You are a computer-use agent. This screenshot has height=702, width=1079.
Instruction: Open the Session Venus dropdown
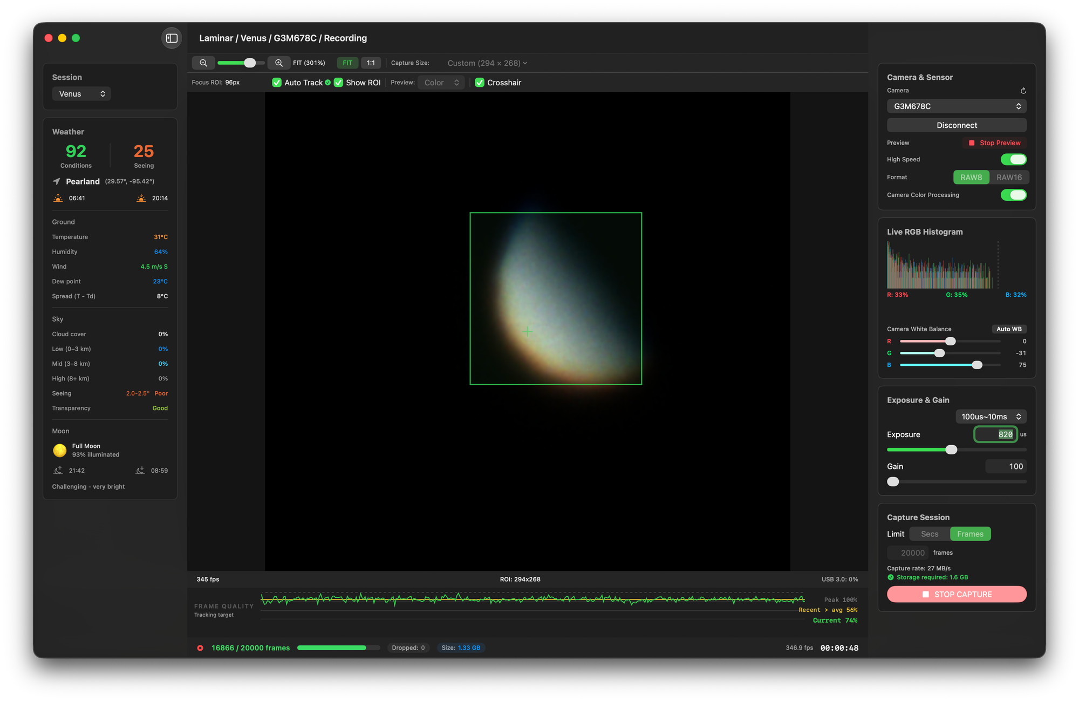(x=81, y=94)
